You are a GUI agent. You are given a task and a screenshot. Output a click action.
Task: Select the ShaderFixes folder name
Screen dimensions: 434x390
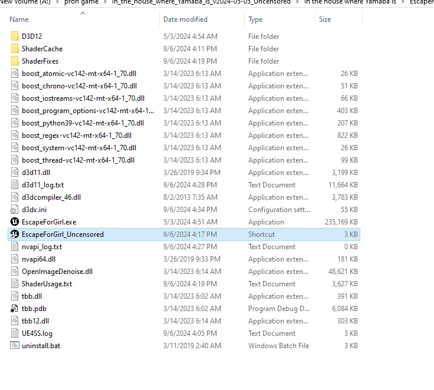point(40,61)
